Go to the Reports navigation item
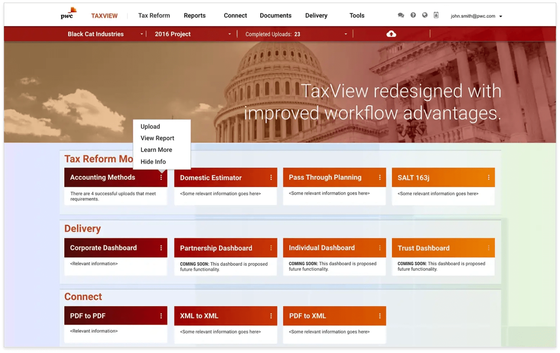The width and height of the screenshot is (560, 353). coord(195,16)
